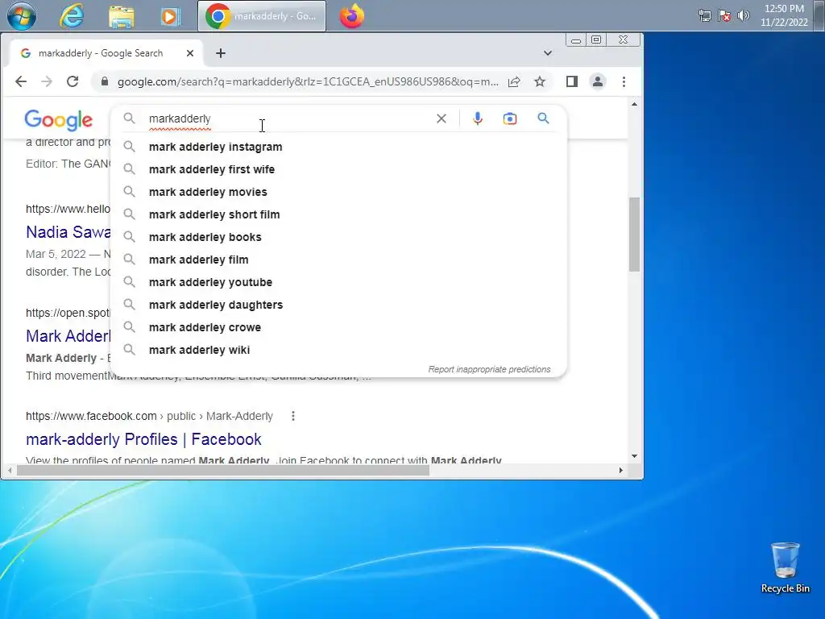Image resolution: width=825 pixels, height=619 pixels.
Task: Search by image with the camera icon
Action: coord(510,118)
